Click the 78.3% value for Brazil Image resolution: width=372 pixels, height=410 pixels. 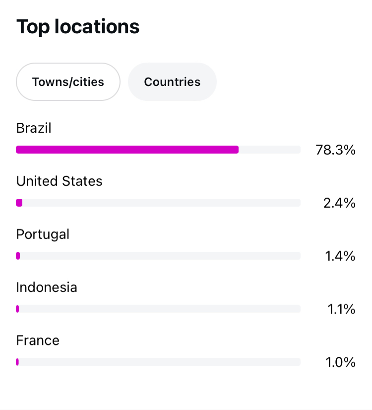click(x=335, y=150)
